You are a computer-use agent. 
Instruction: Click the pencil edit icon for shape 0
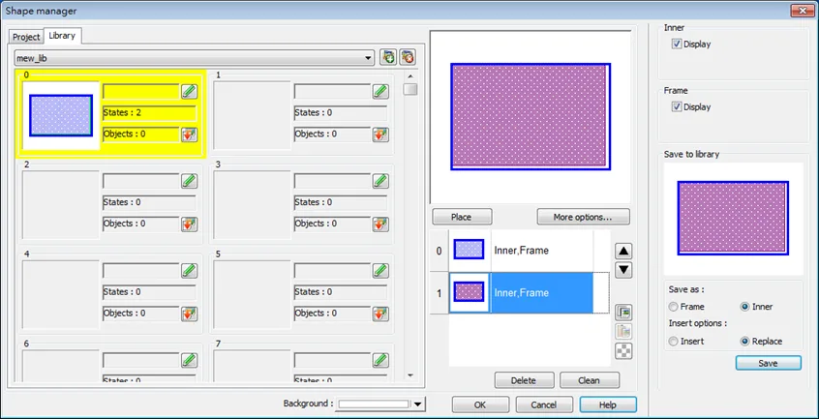[190, 92]
